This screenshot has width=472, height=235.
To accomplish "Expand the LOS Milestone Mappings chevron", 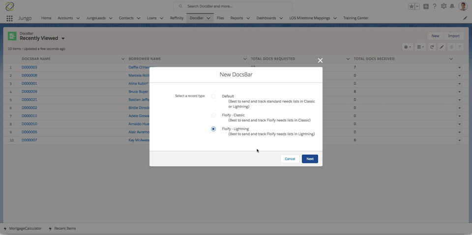I will coord(335,18).
